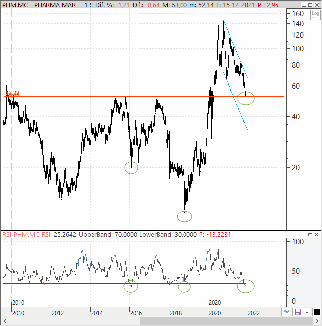
Task: Maximize the RSI indicator pane
Action: click(x=310, y=234)
